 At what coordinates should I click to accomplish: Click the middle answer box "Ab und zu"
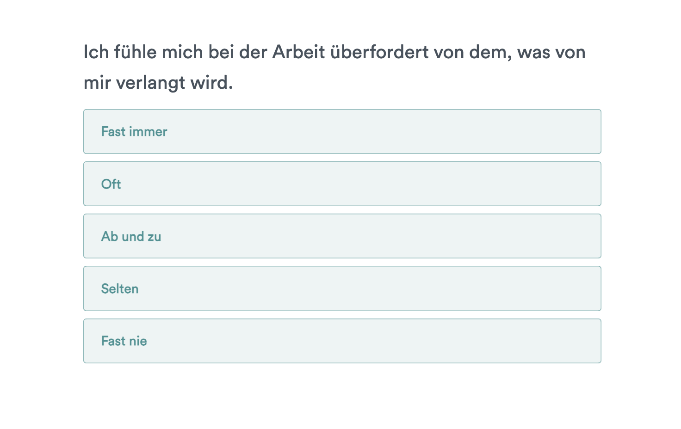(342, 236)
